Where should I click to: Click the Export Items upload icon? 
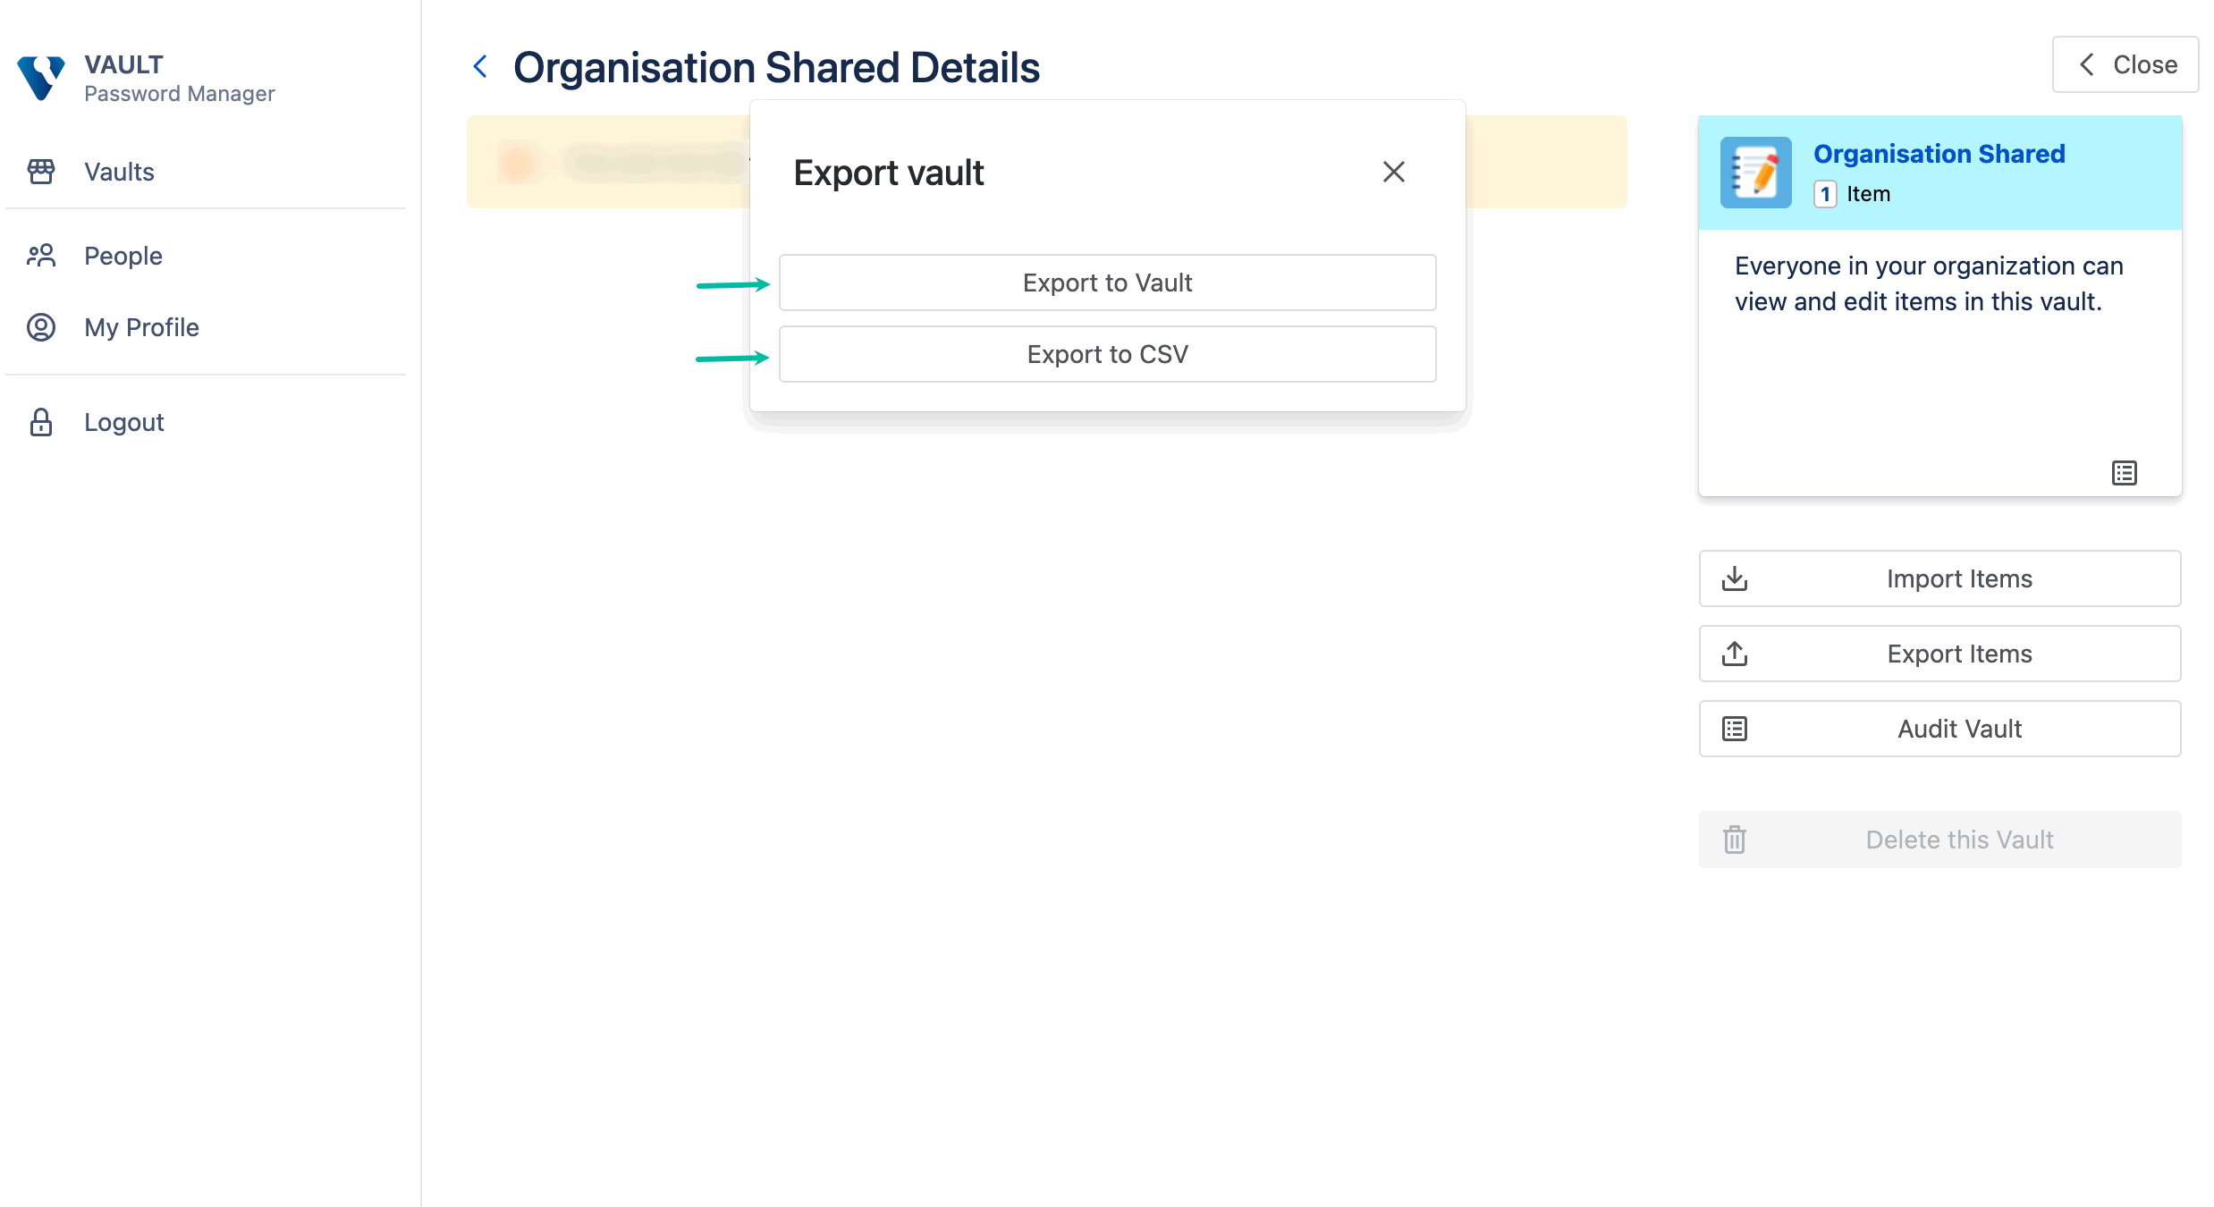[1735, 654]
